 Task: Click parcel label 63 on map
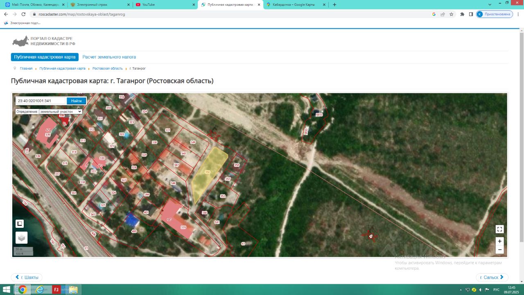(x=243, y=244)
